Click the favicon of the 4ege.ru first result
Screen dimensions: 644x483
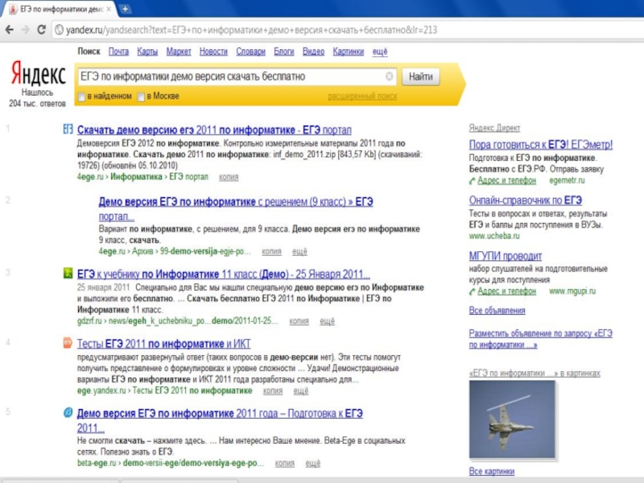tap(68, 129)
